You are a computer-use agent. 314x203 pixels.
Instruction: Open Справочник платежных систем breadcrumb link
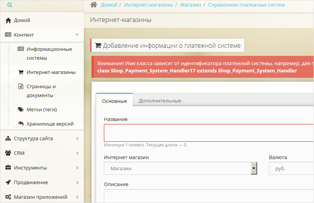coord(246,5)
